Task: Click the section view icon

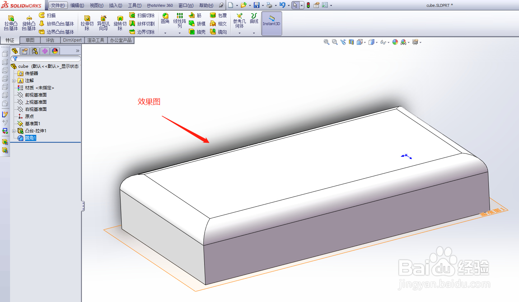Action: (x=351, y=42)
